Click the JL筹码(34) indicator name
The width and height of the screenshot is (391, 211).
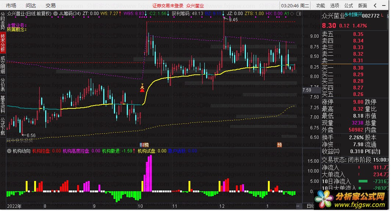[70, 14]
